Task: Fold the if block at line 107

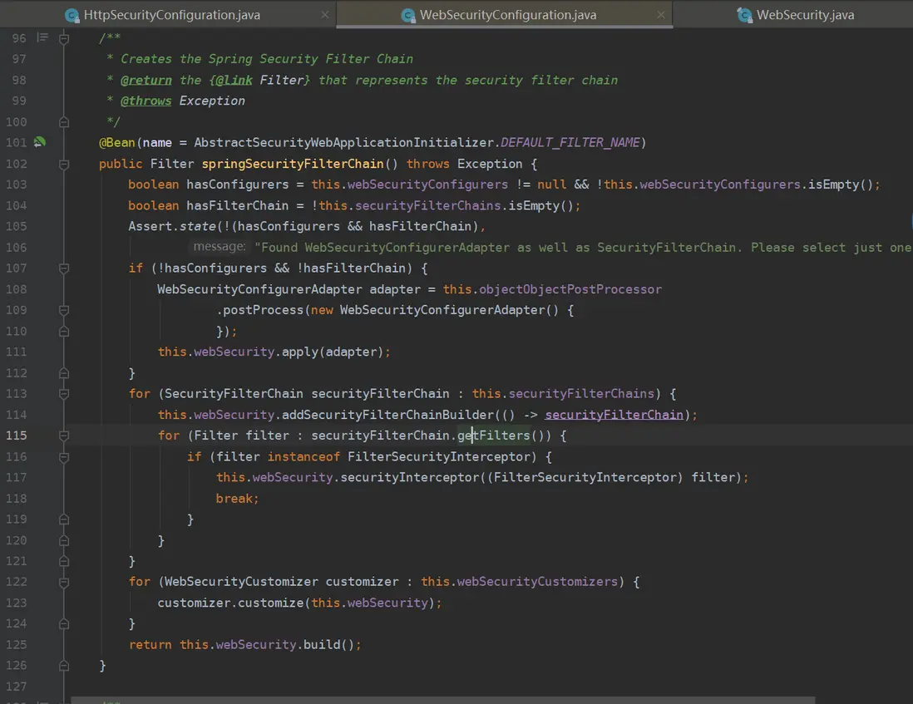Action: pos(64,268)
